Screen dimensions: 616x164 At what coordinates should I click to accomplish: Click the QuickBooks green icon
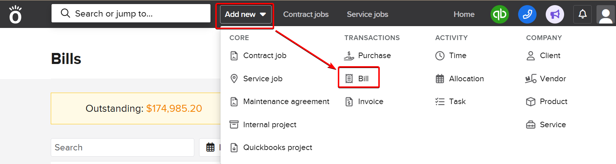click(499, 14)
